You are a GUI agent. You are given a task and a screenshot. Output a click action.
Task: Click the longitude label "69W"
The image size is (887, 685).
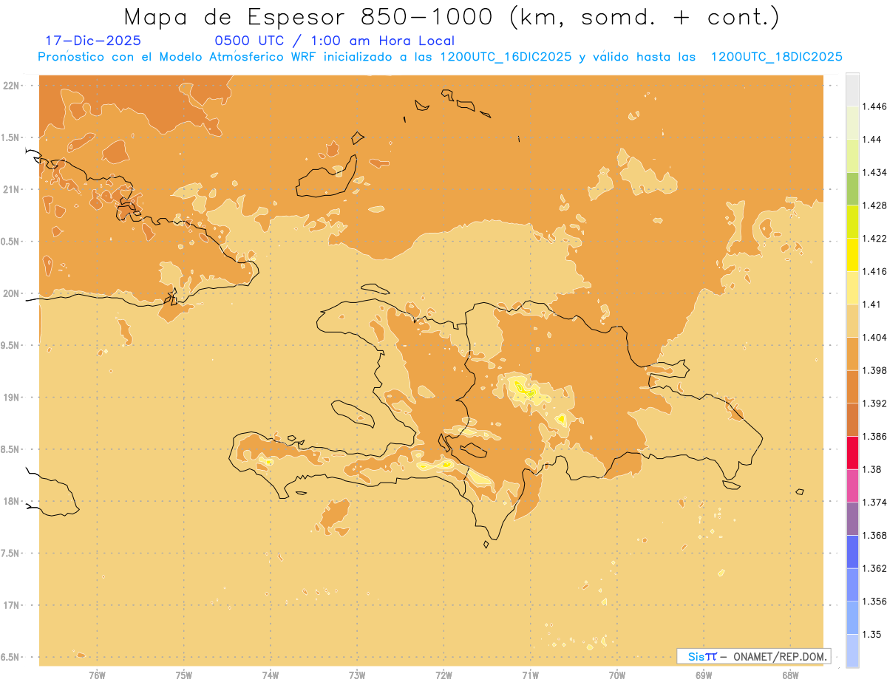coord(704,675)
